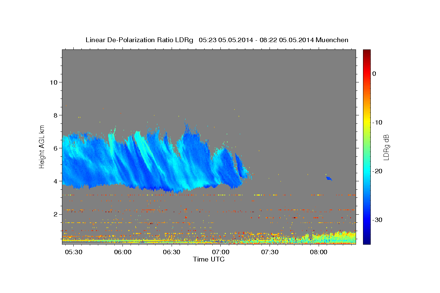Viewport: 440px width, 293px height.
Task: Click the -30 value on the colorbar scale
Action: (378, 220)
